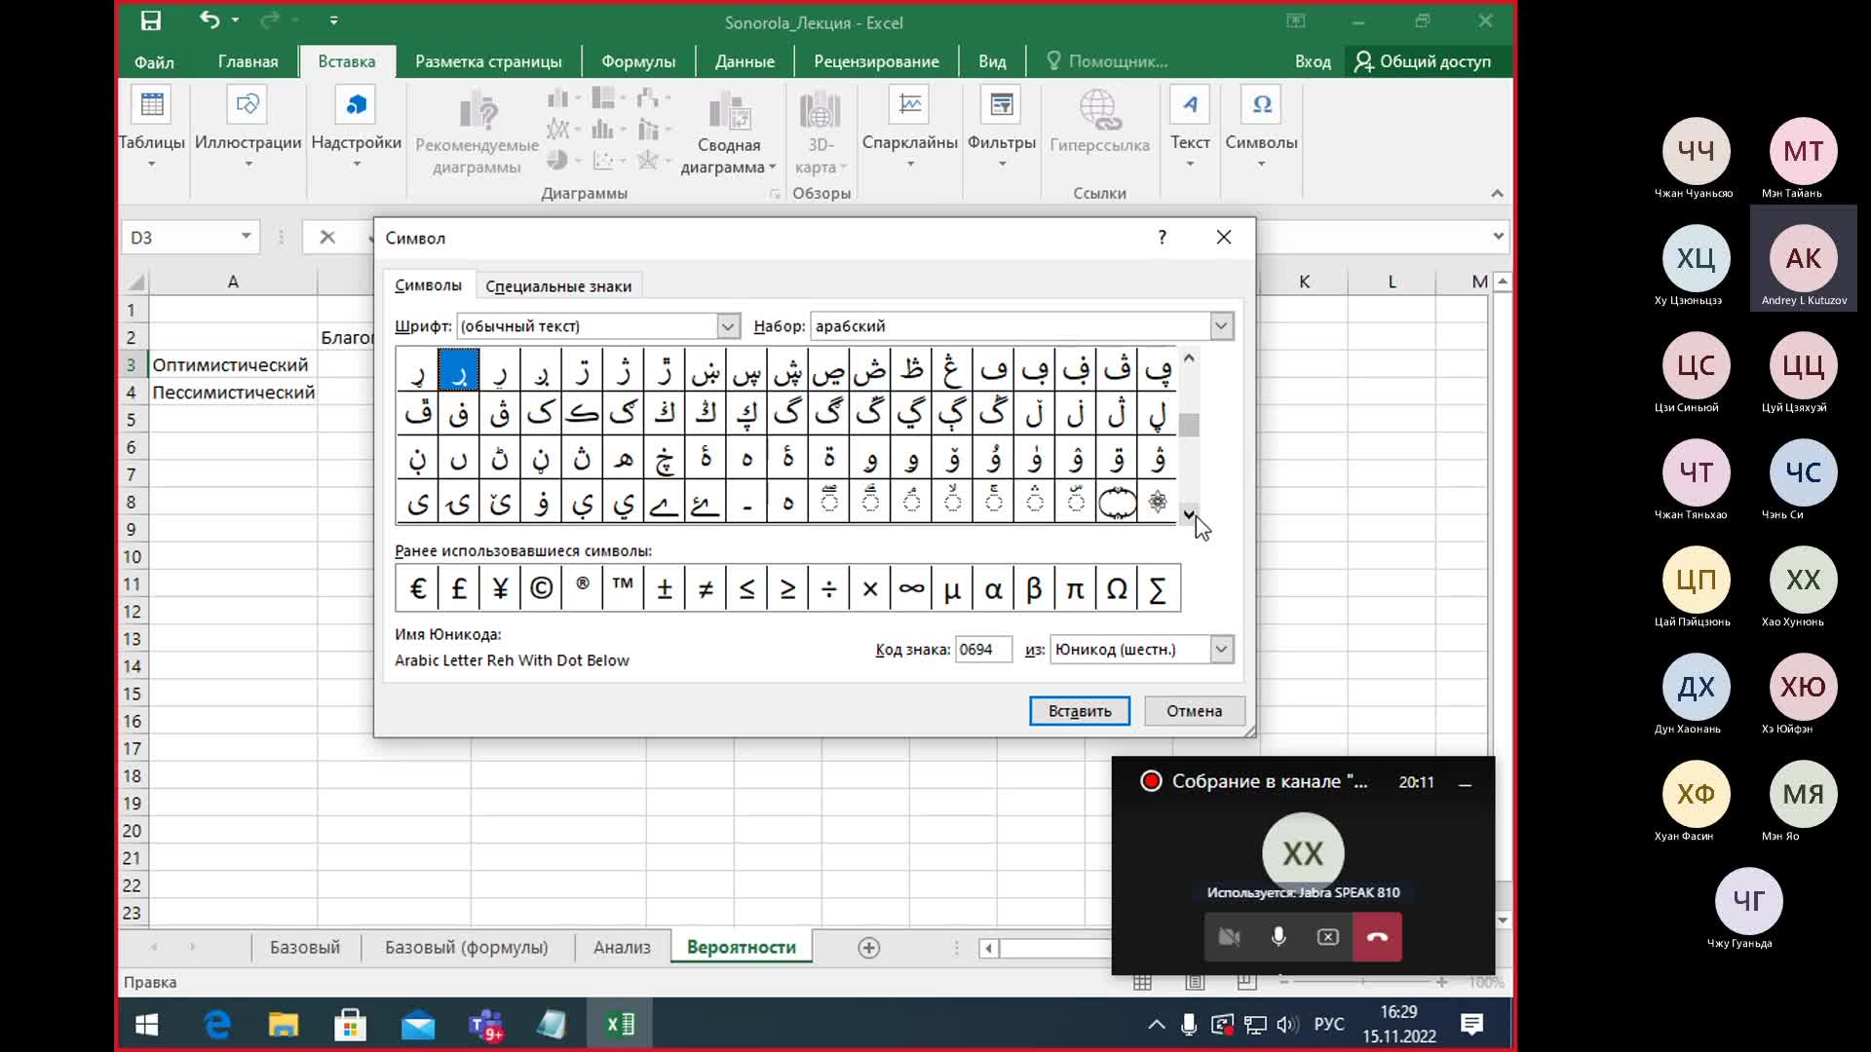The width and height of the screenshot is (1871, 1052).
Task: Click the Undo arrow icon
Action: point(209,19)
